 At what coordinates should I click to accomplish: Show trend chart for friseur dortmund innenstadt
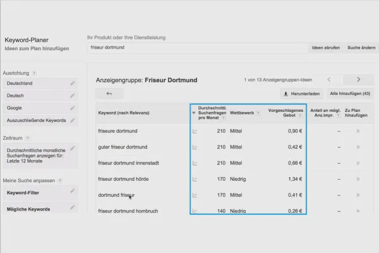pos(195,163)
